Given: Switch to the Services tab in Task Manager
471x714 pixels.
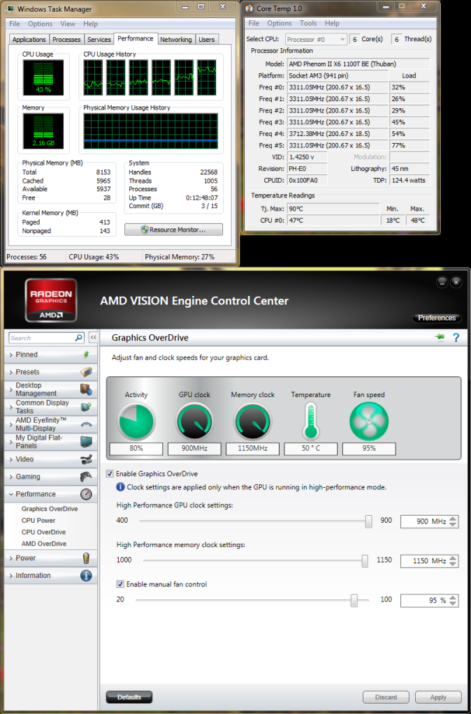Looking at the screenshot, I should click(x=99, y=40).
